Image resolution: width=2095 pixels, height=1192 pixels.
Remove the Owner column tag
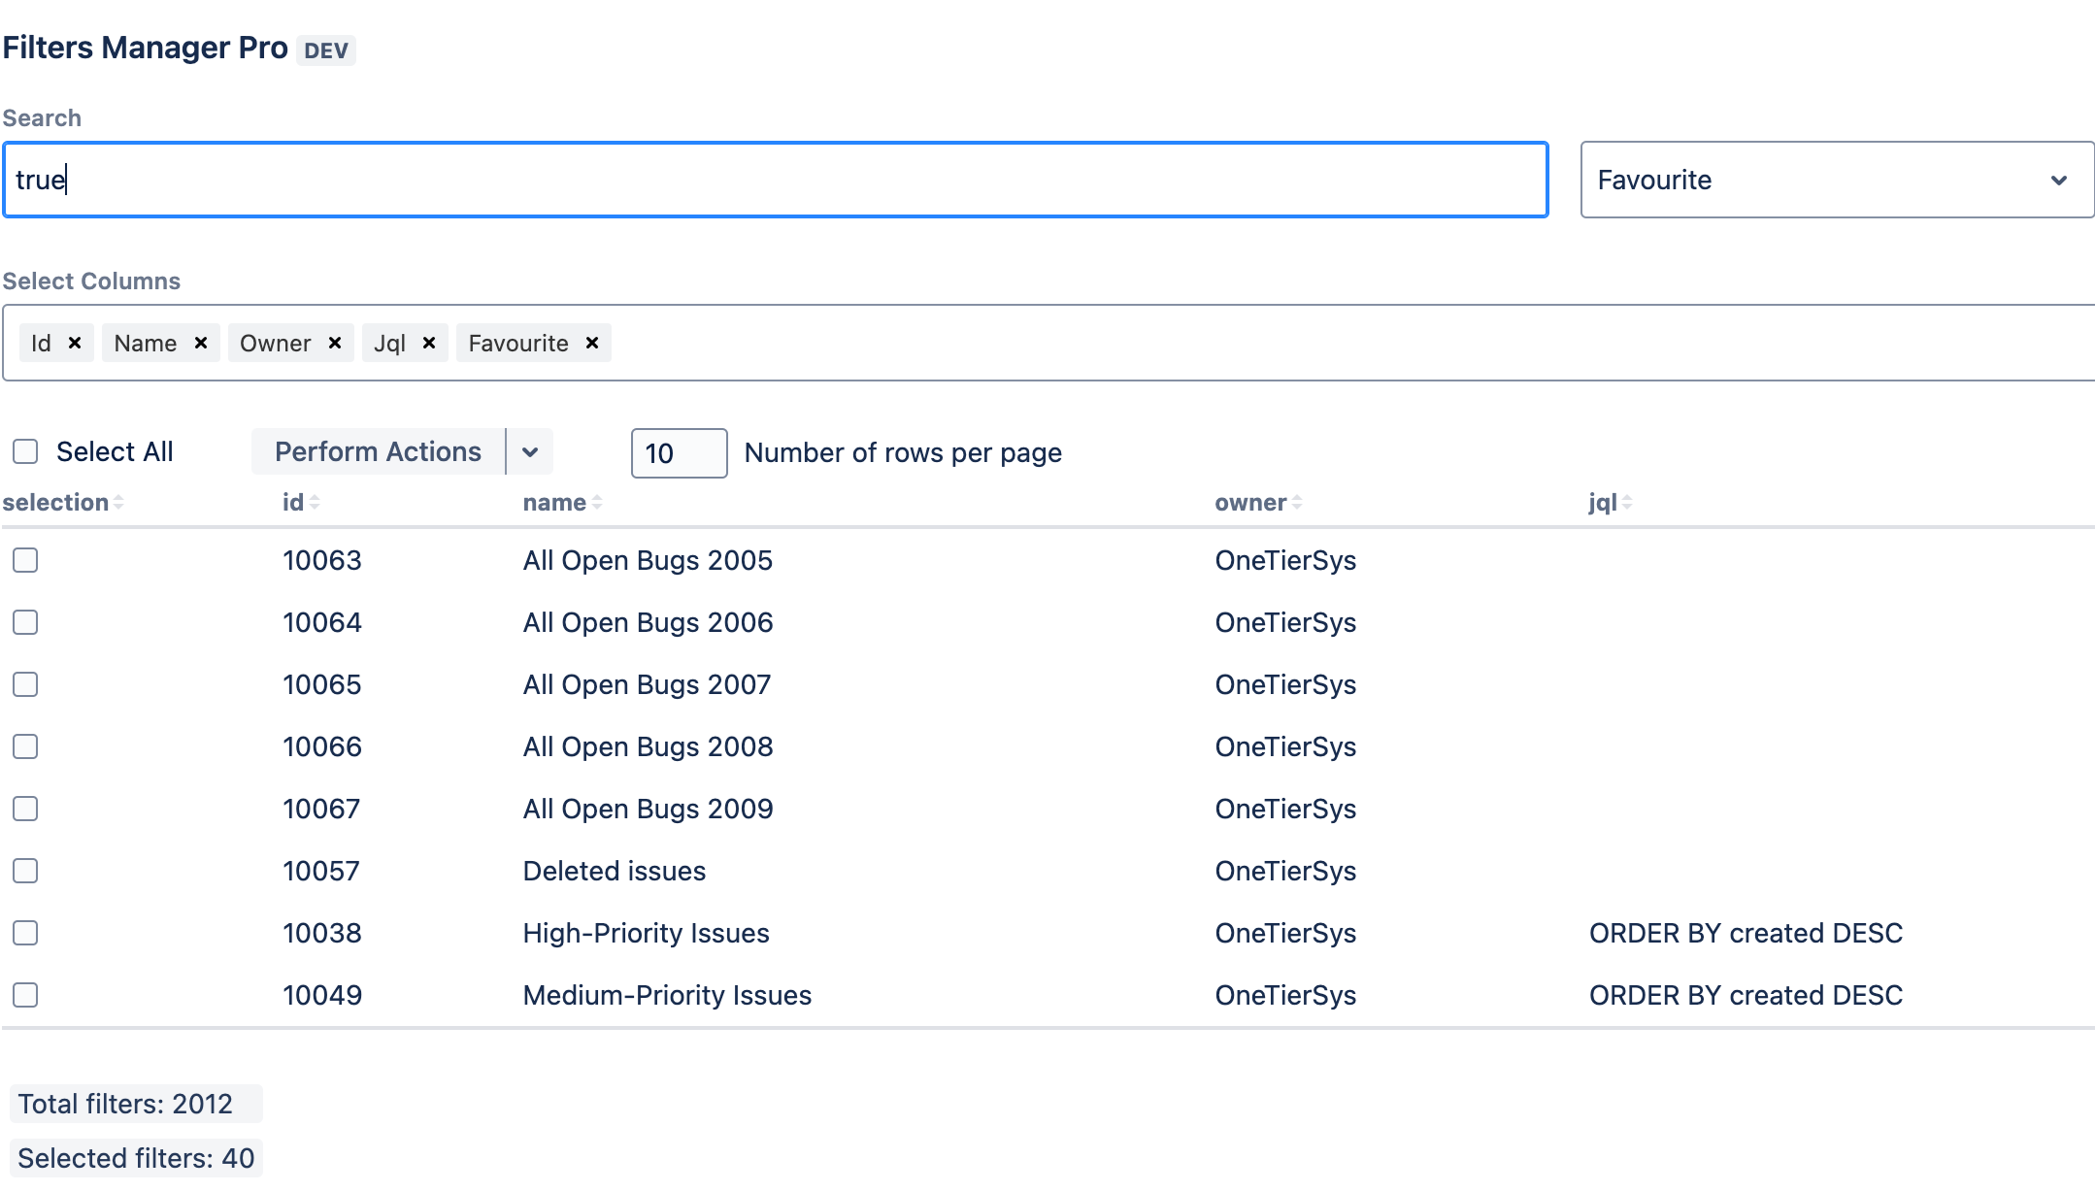click(x=335, y=343)
